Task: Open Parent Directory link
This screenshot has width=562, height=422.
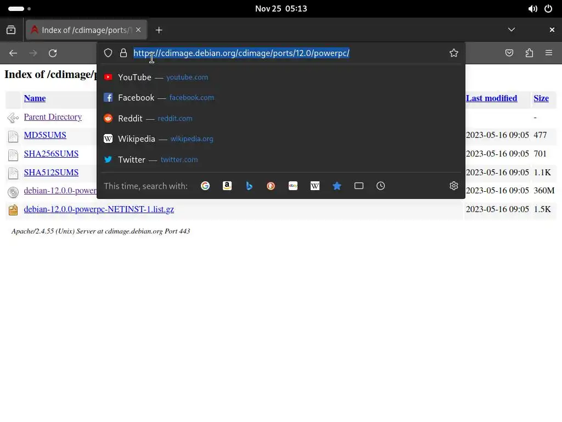Action: tap(53, 117)
